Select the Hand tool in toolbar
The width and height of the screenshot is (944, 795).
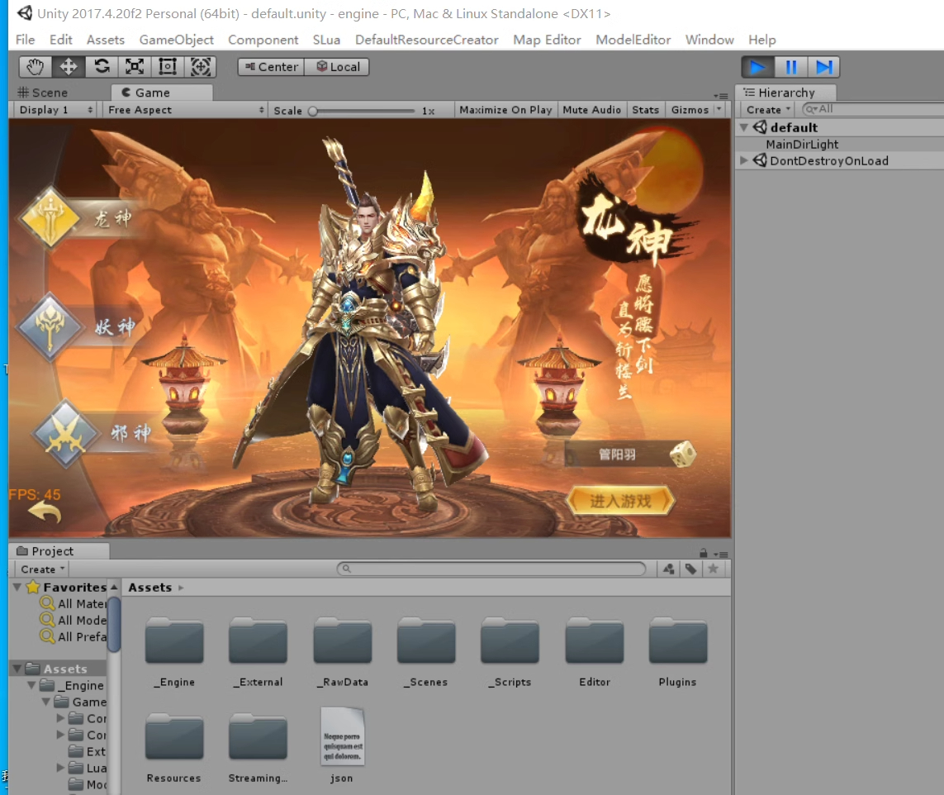[x=36, y=67]
